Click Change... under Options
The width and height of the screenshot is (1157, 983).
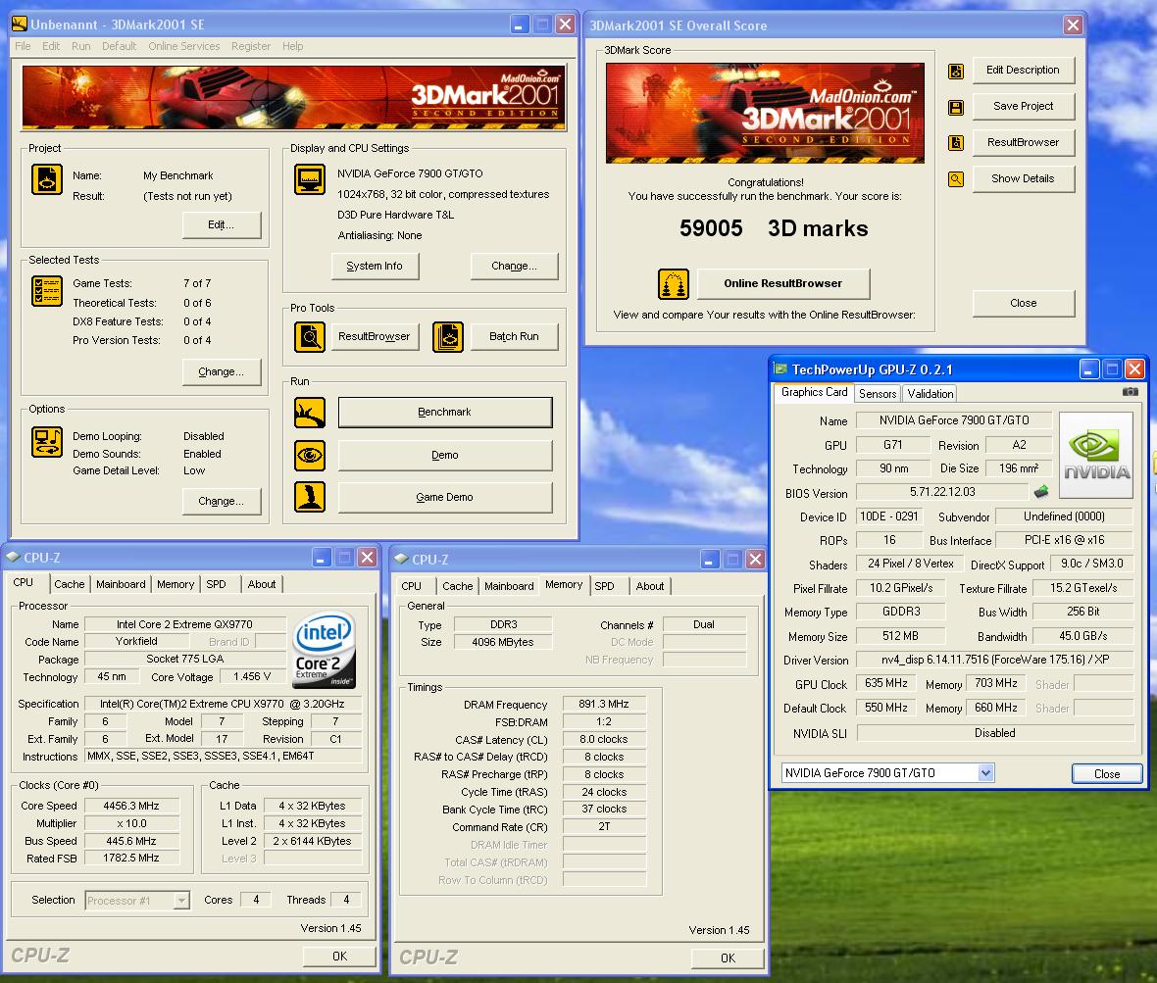click(x=222, y=502)
